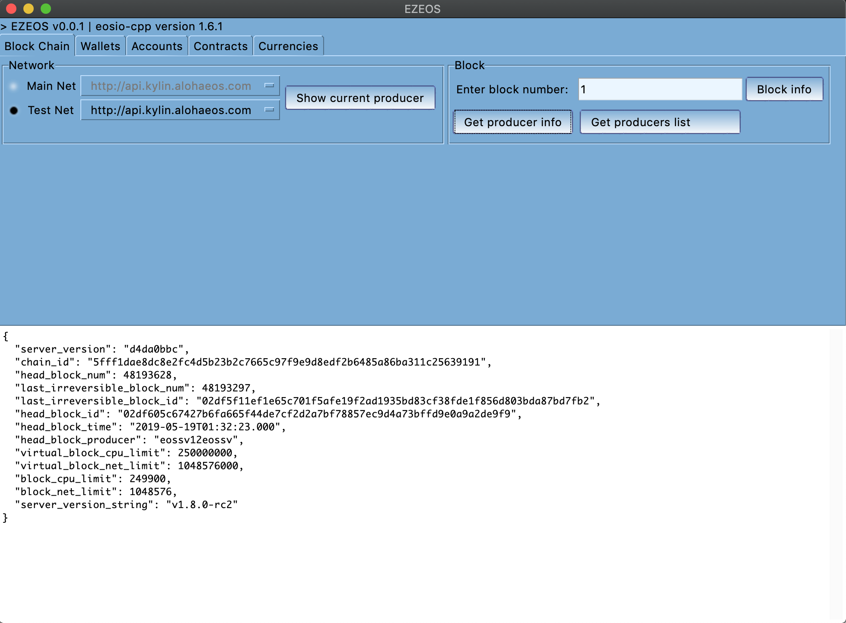
Task: Switch to the Currencies tab
Action: (288, 46)
